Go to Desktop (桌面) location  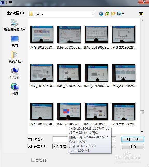click(x=15, y=41)
